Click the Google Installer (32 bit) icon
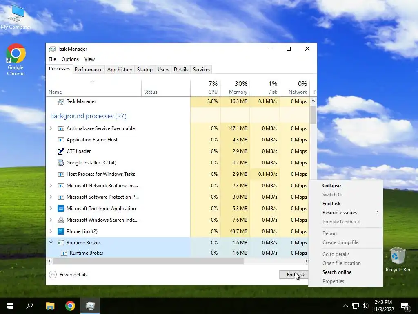 click(61, 163)
